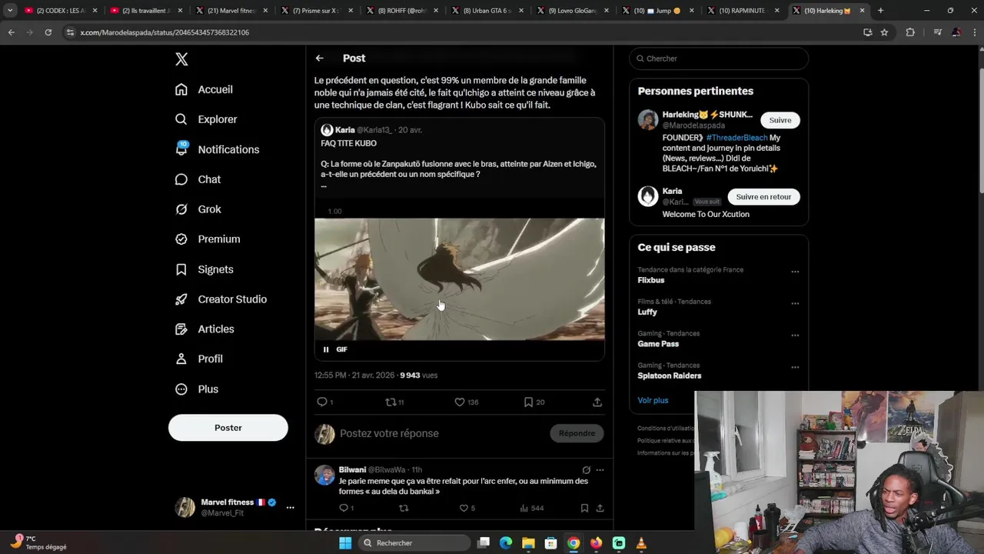The image size is (984, 554).
Task: Open the Splatoon Raiders trend
Action: 669,375
